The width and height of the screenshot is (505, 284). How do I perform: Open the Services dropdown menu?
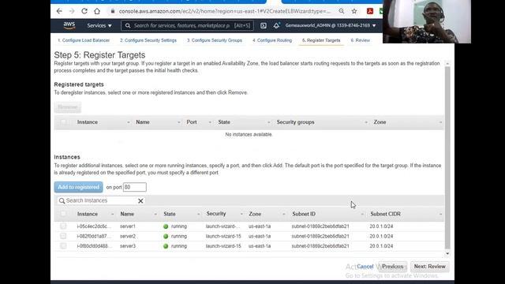pos(99,25)
